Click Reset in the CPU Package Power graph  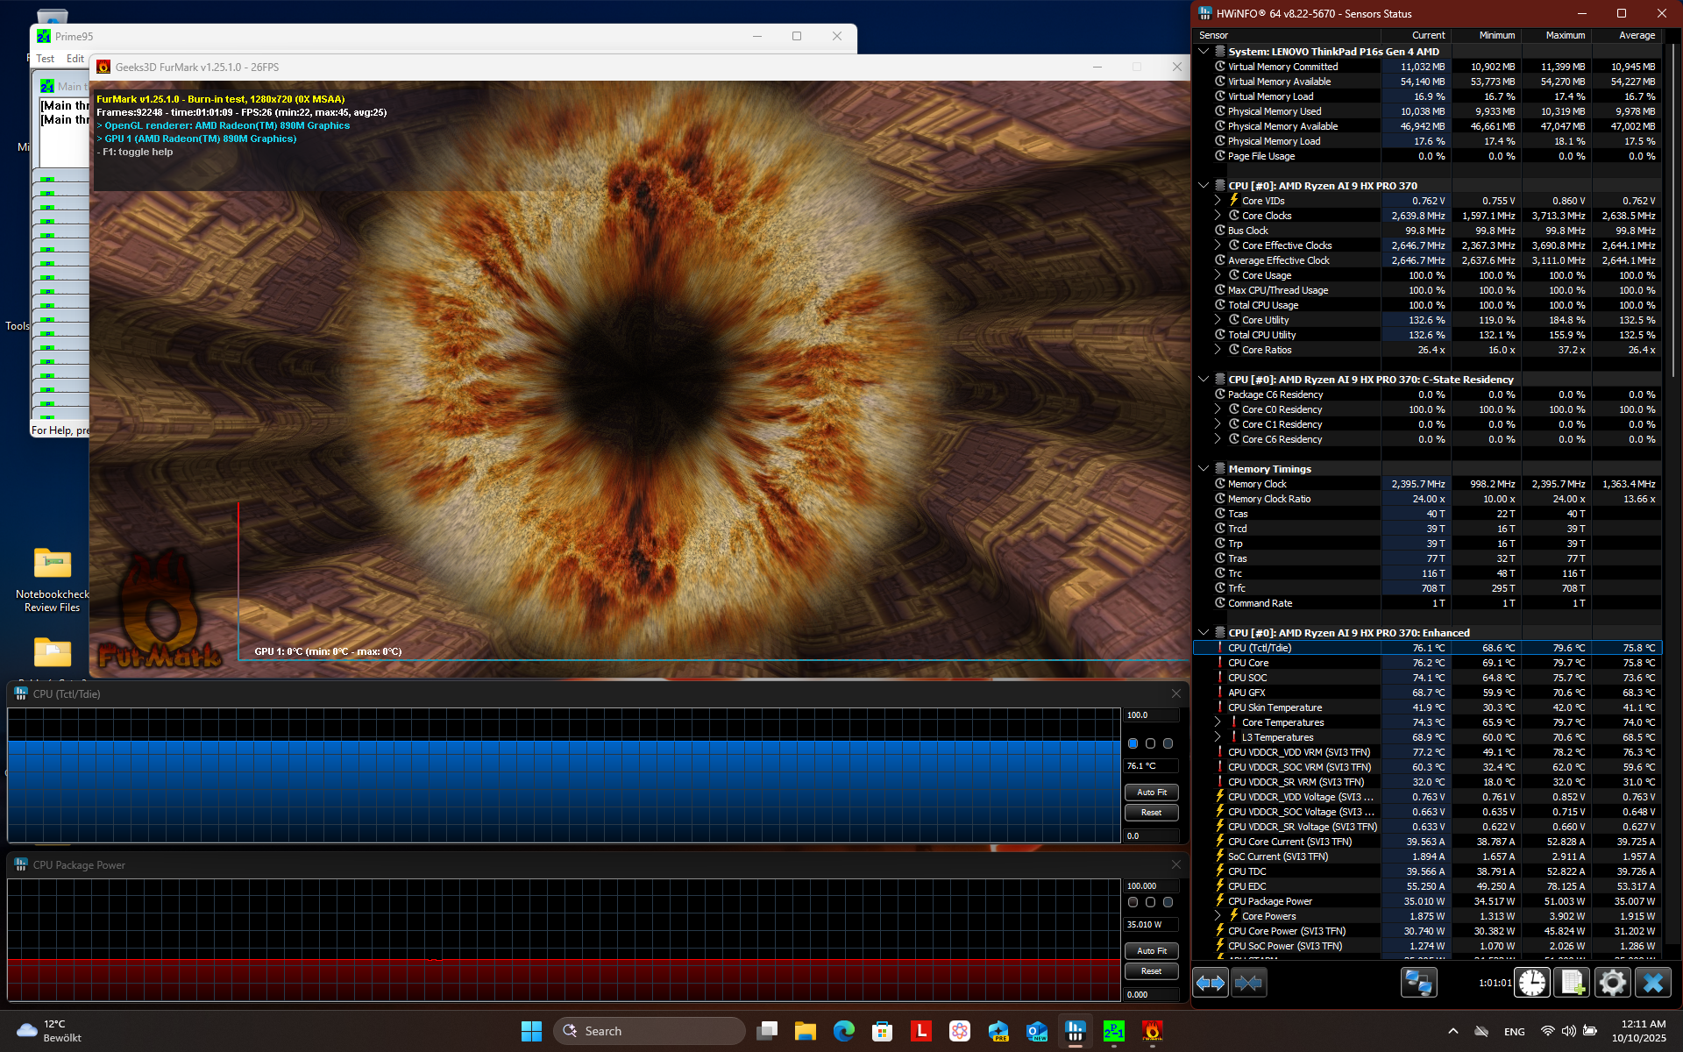pos(1151,971)
